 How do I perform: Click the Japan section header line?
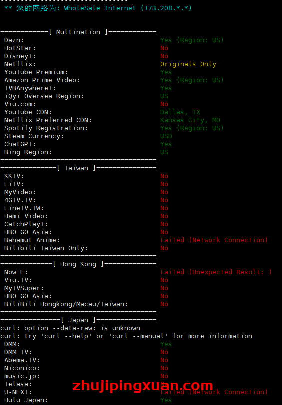coord(78,320)
